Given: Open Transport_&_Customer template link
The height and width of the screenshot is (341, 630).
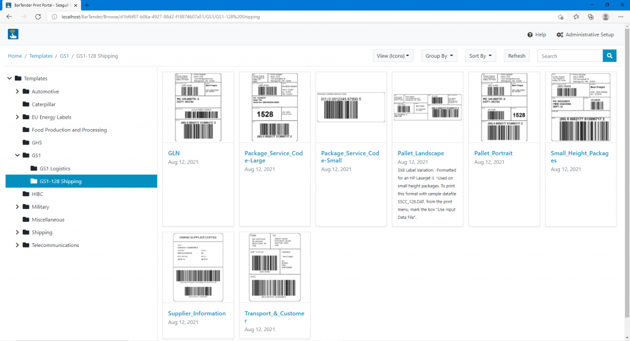Looking at the screenshot, I should point(274,317).
